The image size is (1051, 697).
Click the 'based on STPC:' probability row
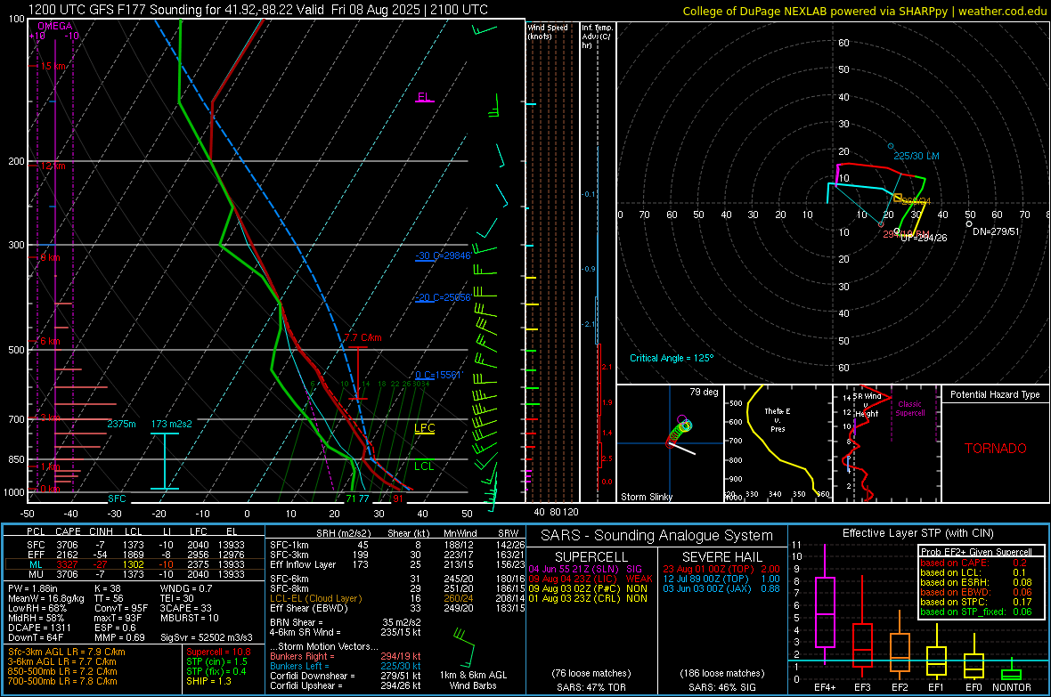[975, 602]
